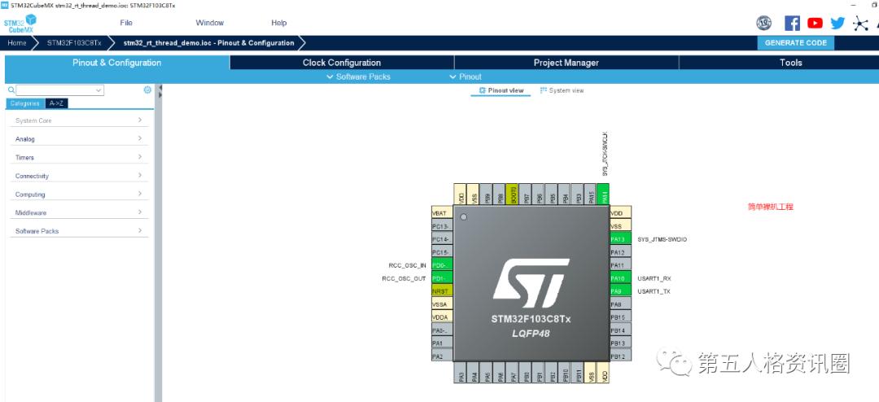Open the peripheral search combo box dropdown
Image resolution: width=879 pixels, height=402 pixels.
tap(98, 90)
